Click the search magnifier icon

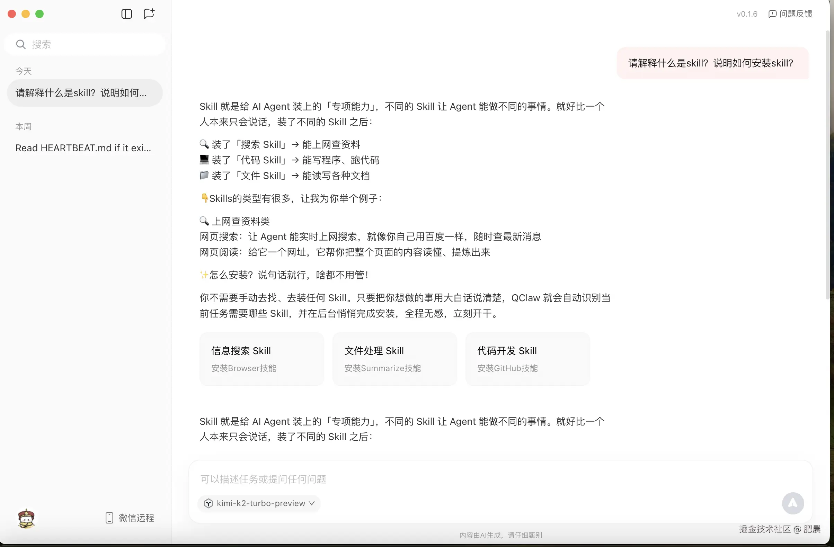coord(21,44)
